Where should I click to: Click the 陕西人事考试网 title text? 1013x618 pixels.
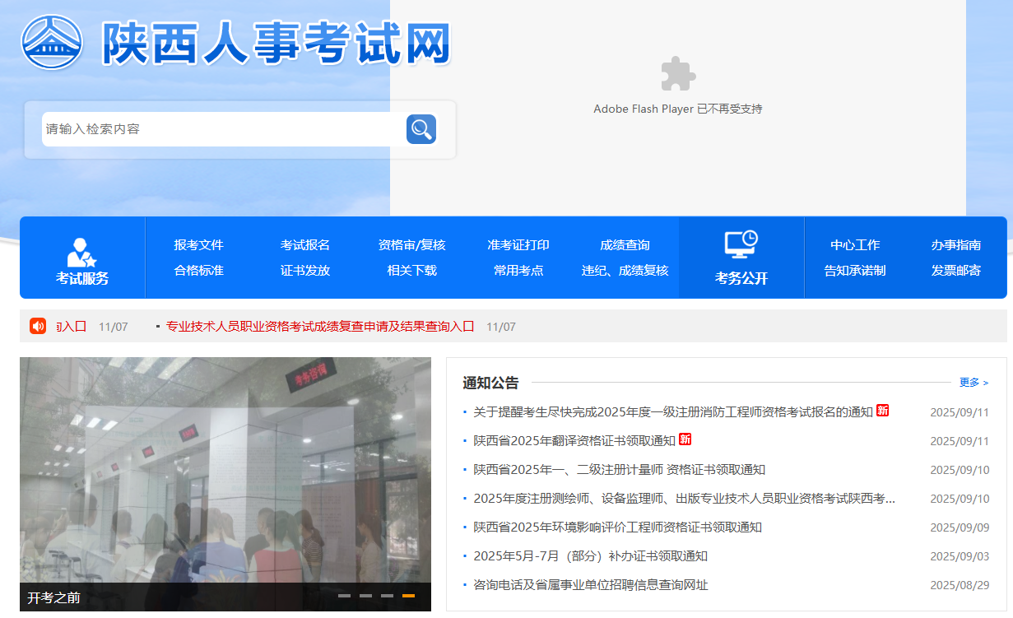tap(276, 43)
